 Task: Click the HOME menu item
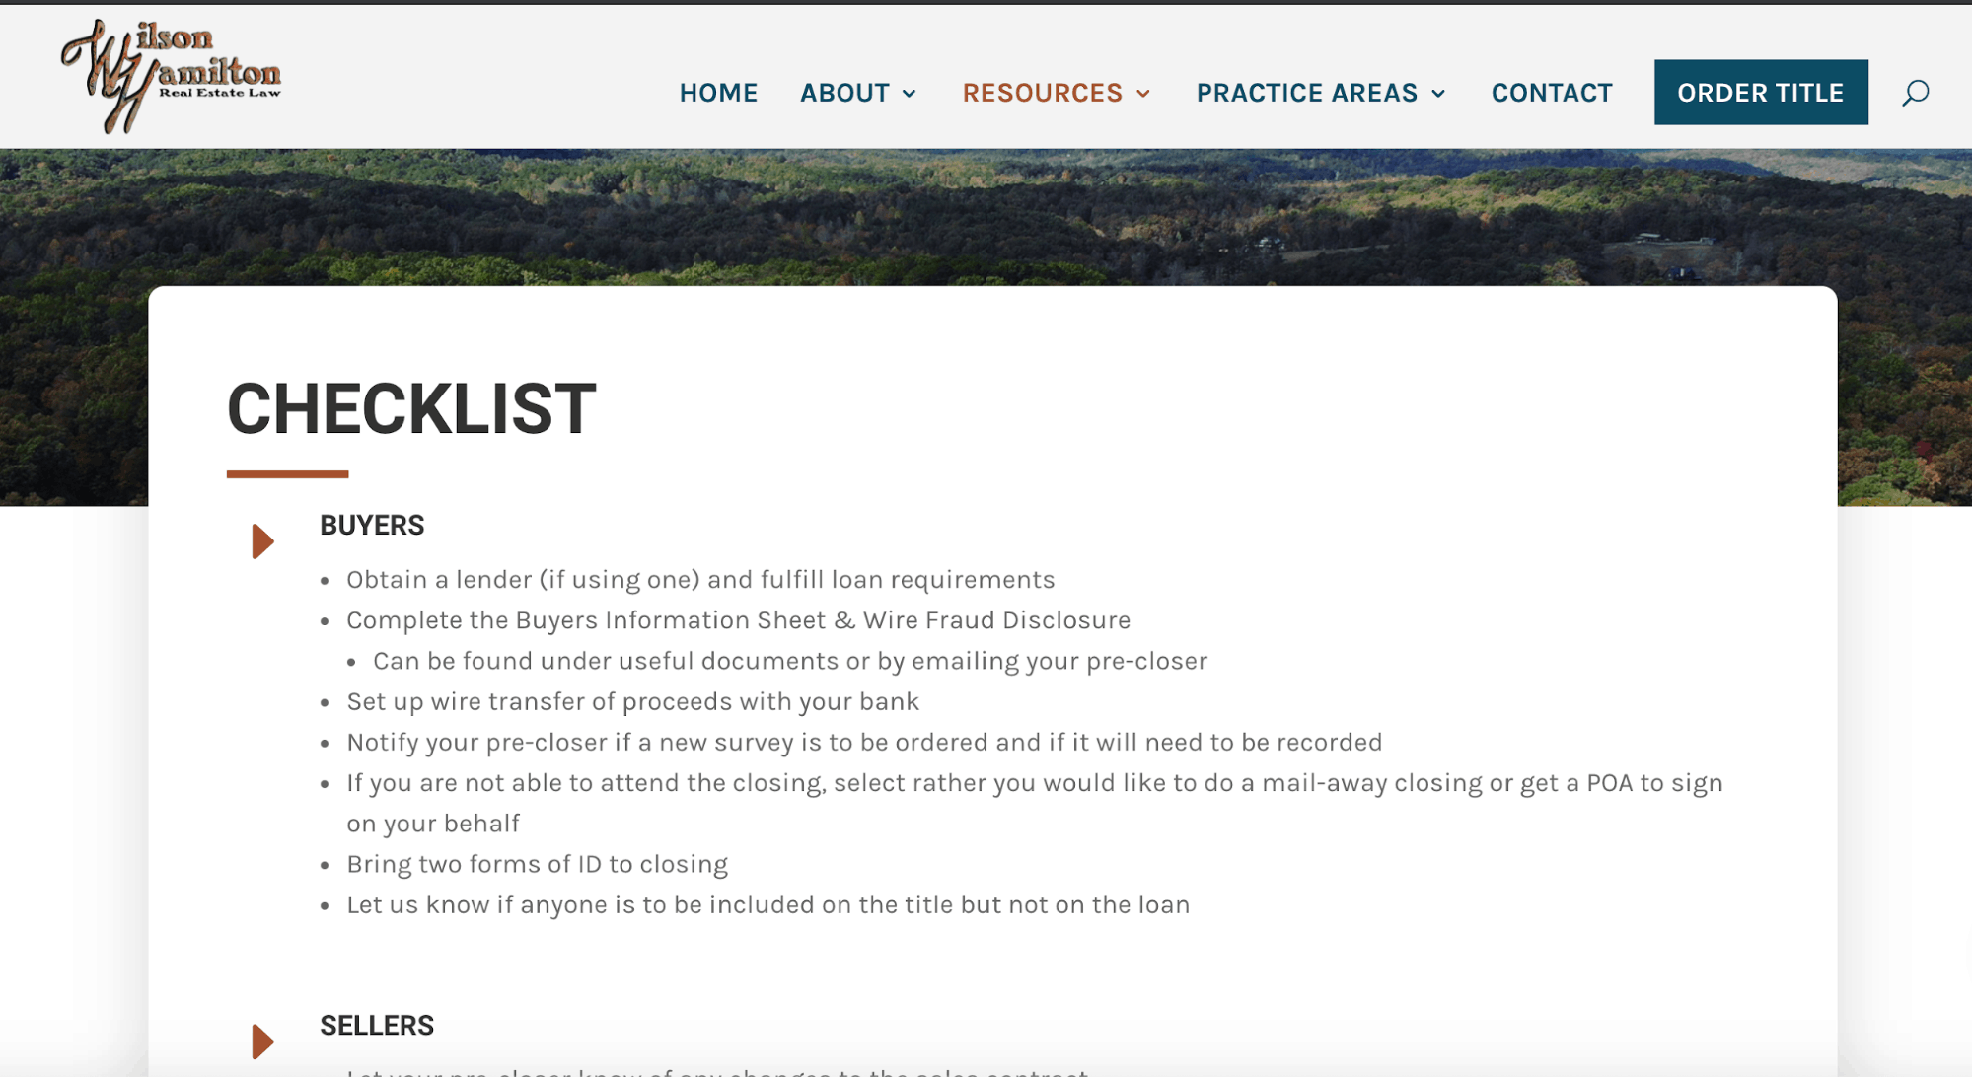pos(718,92)
